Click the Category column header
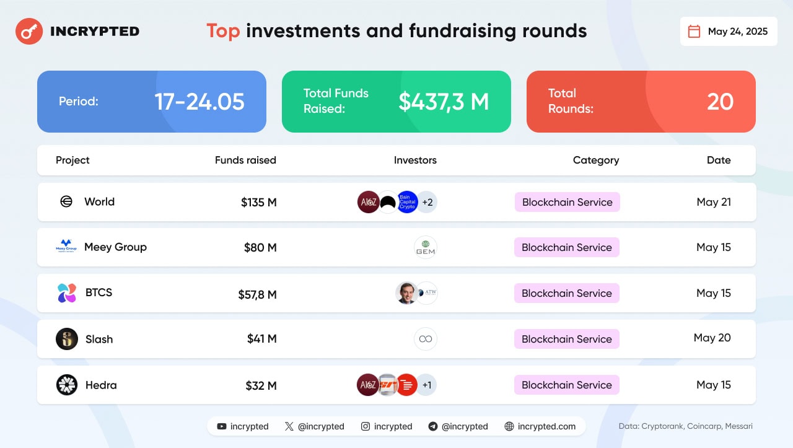Screen dimensions: 793x448 click(x=595, y=160)
